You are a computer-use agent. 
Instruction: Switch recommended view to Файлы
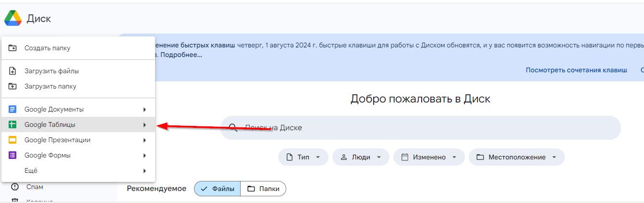point(218,189)
